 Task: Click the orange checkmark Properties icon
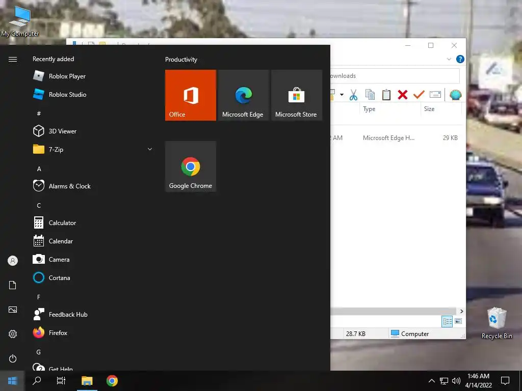point(419,95)
